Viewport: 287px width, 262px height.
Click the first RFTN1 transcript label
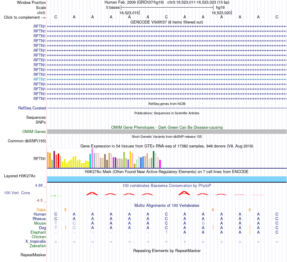pyautogui.click(x=40, y=26)
